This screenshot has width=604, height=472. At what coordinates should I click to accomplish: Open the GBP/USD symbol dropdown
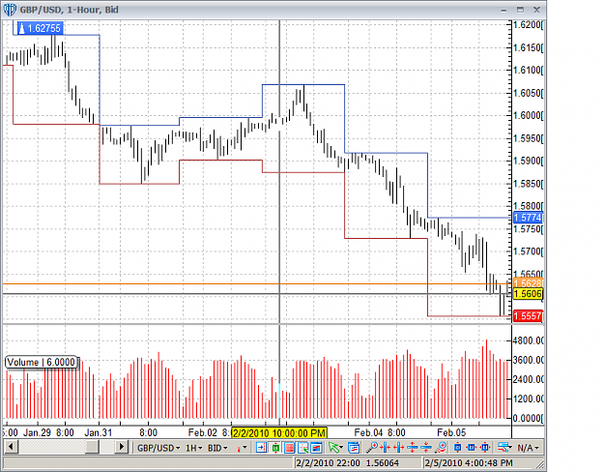[158, 448]
